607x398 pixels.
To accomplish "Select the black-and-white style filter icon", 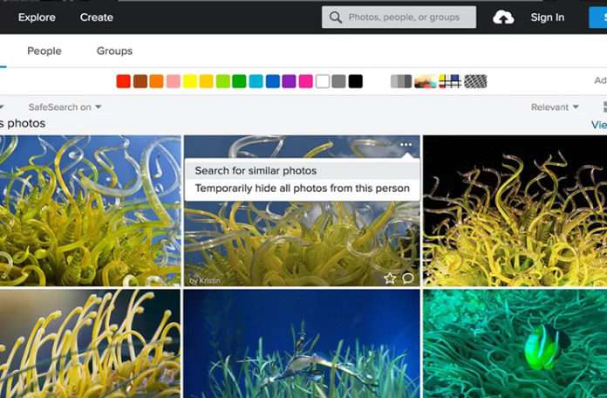I will (400, 81).
